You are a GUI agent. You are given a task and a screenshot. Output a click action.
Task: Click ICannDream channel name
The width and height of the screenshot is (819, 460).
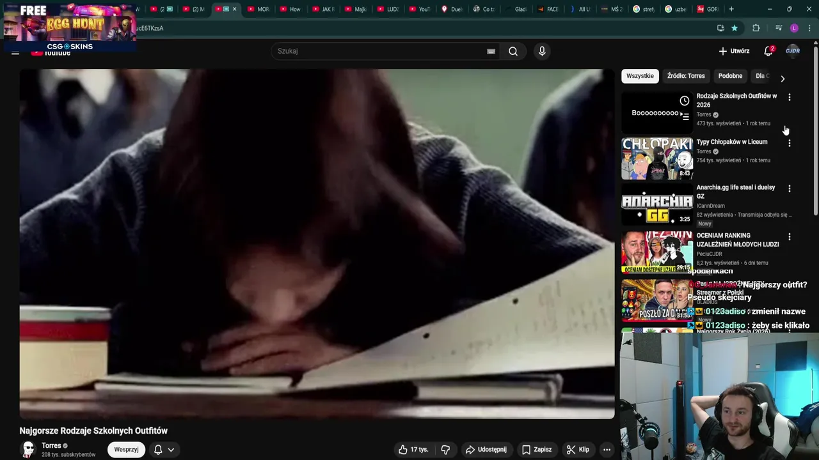pyautogui.click(x=710, y=206)
